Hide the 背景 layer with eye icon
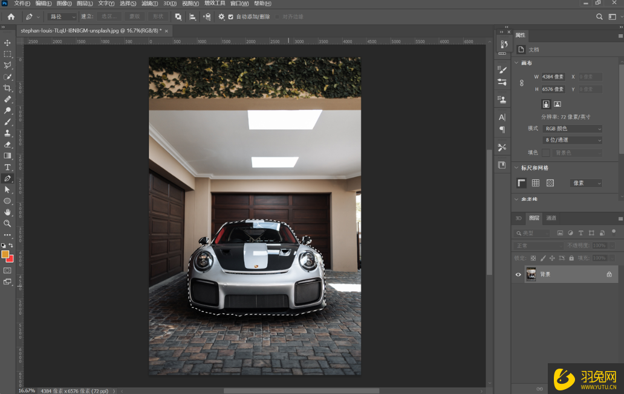This screenshot has width=624, height=394. (518, 275)
